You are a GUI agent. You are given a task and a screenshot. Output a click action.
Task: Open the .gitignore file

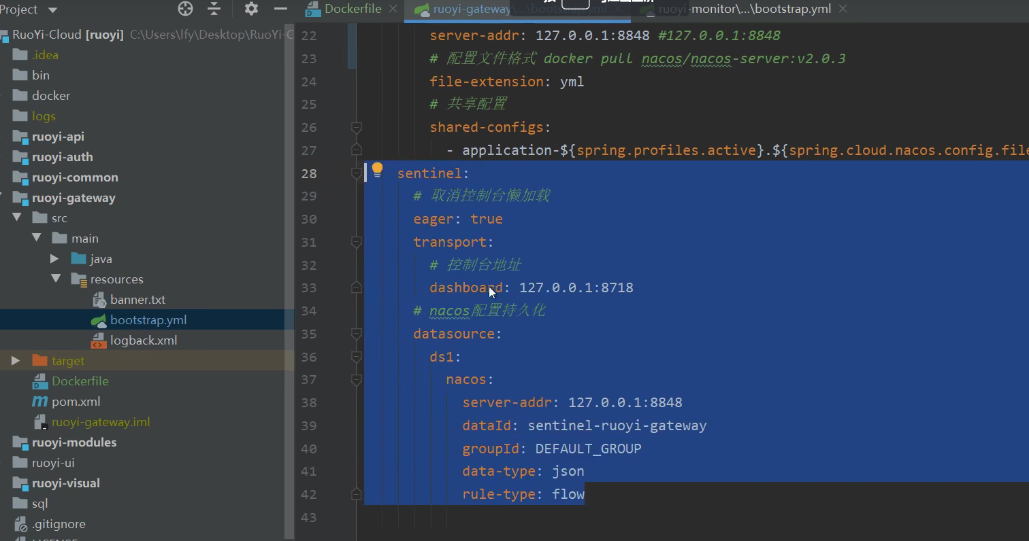coord(59,524)
